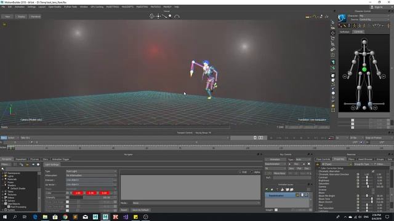This screenshot has width=394, height=221.
Task: Toggle animate checkbox for Bloom Tone
Action: (358, 199)
